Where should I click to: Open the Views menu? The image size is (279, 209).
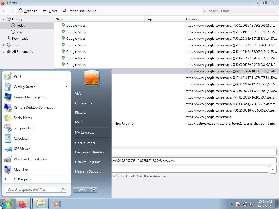tap(51, 11)
